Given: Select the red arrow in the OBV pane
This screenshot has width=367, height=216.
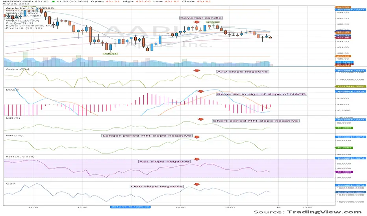Looking at the screenshot, I should coord(196,184).
